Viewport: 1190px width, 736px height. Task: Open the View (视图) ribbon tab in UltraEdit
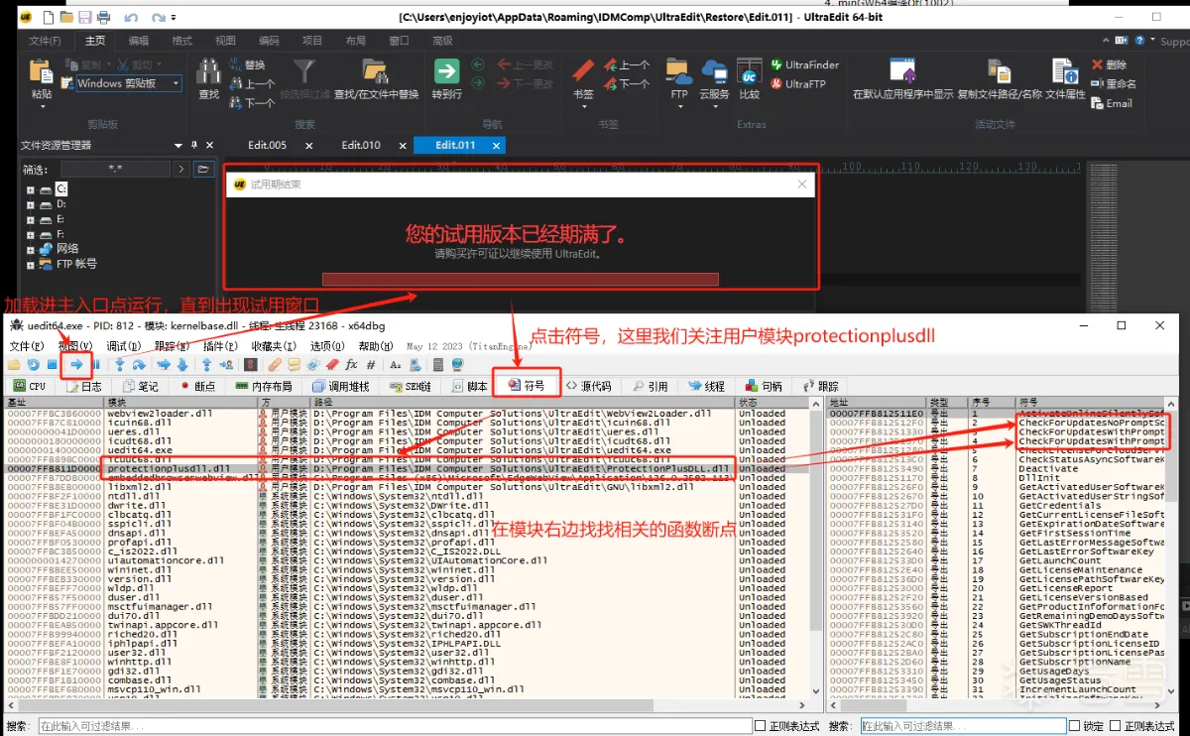coord(225,41)
